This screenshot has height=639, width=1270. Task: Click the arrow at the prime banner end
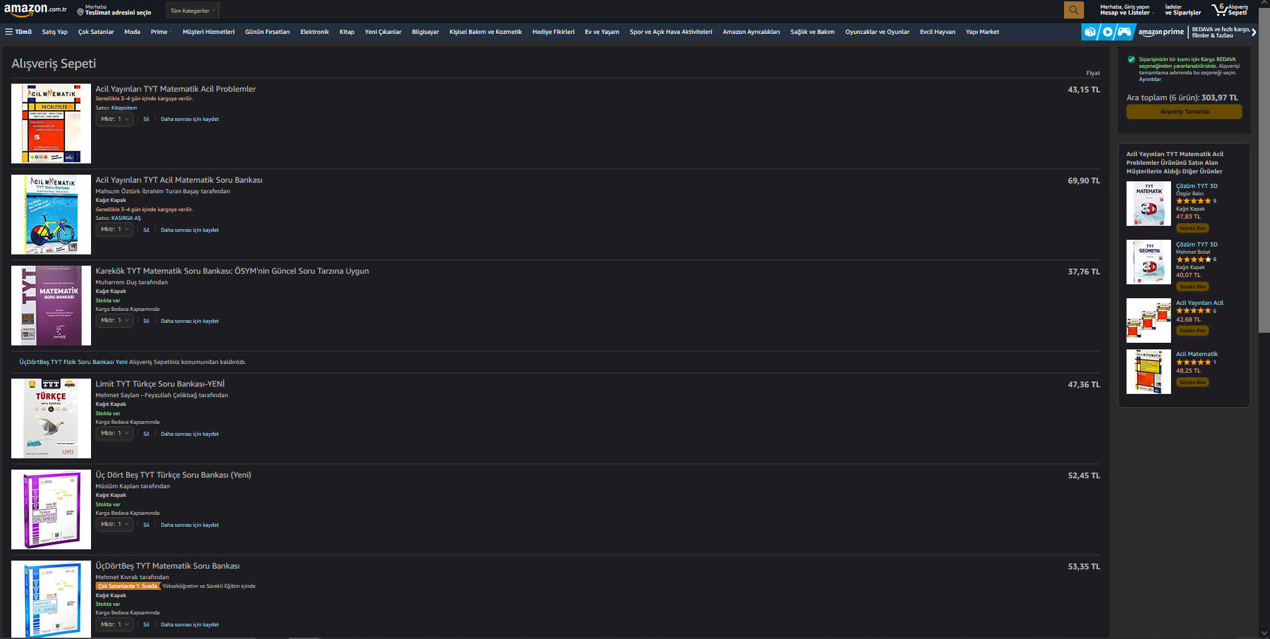pos(1254,32)
